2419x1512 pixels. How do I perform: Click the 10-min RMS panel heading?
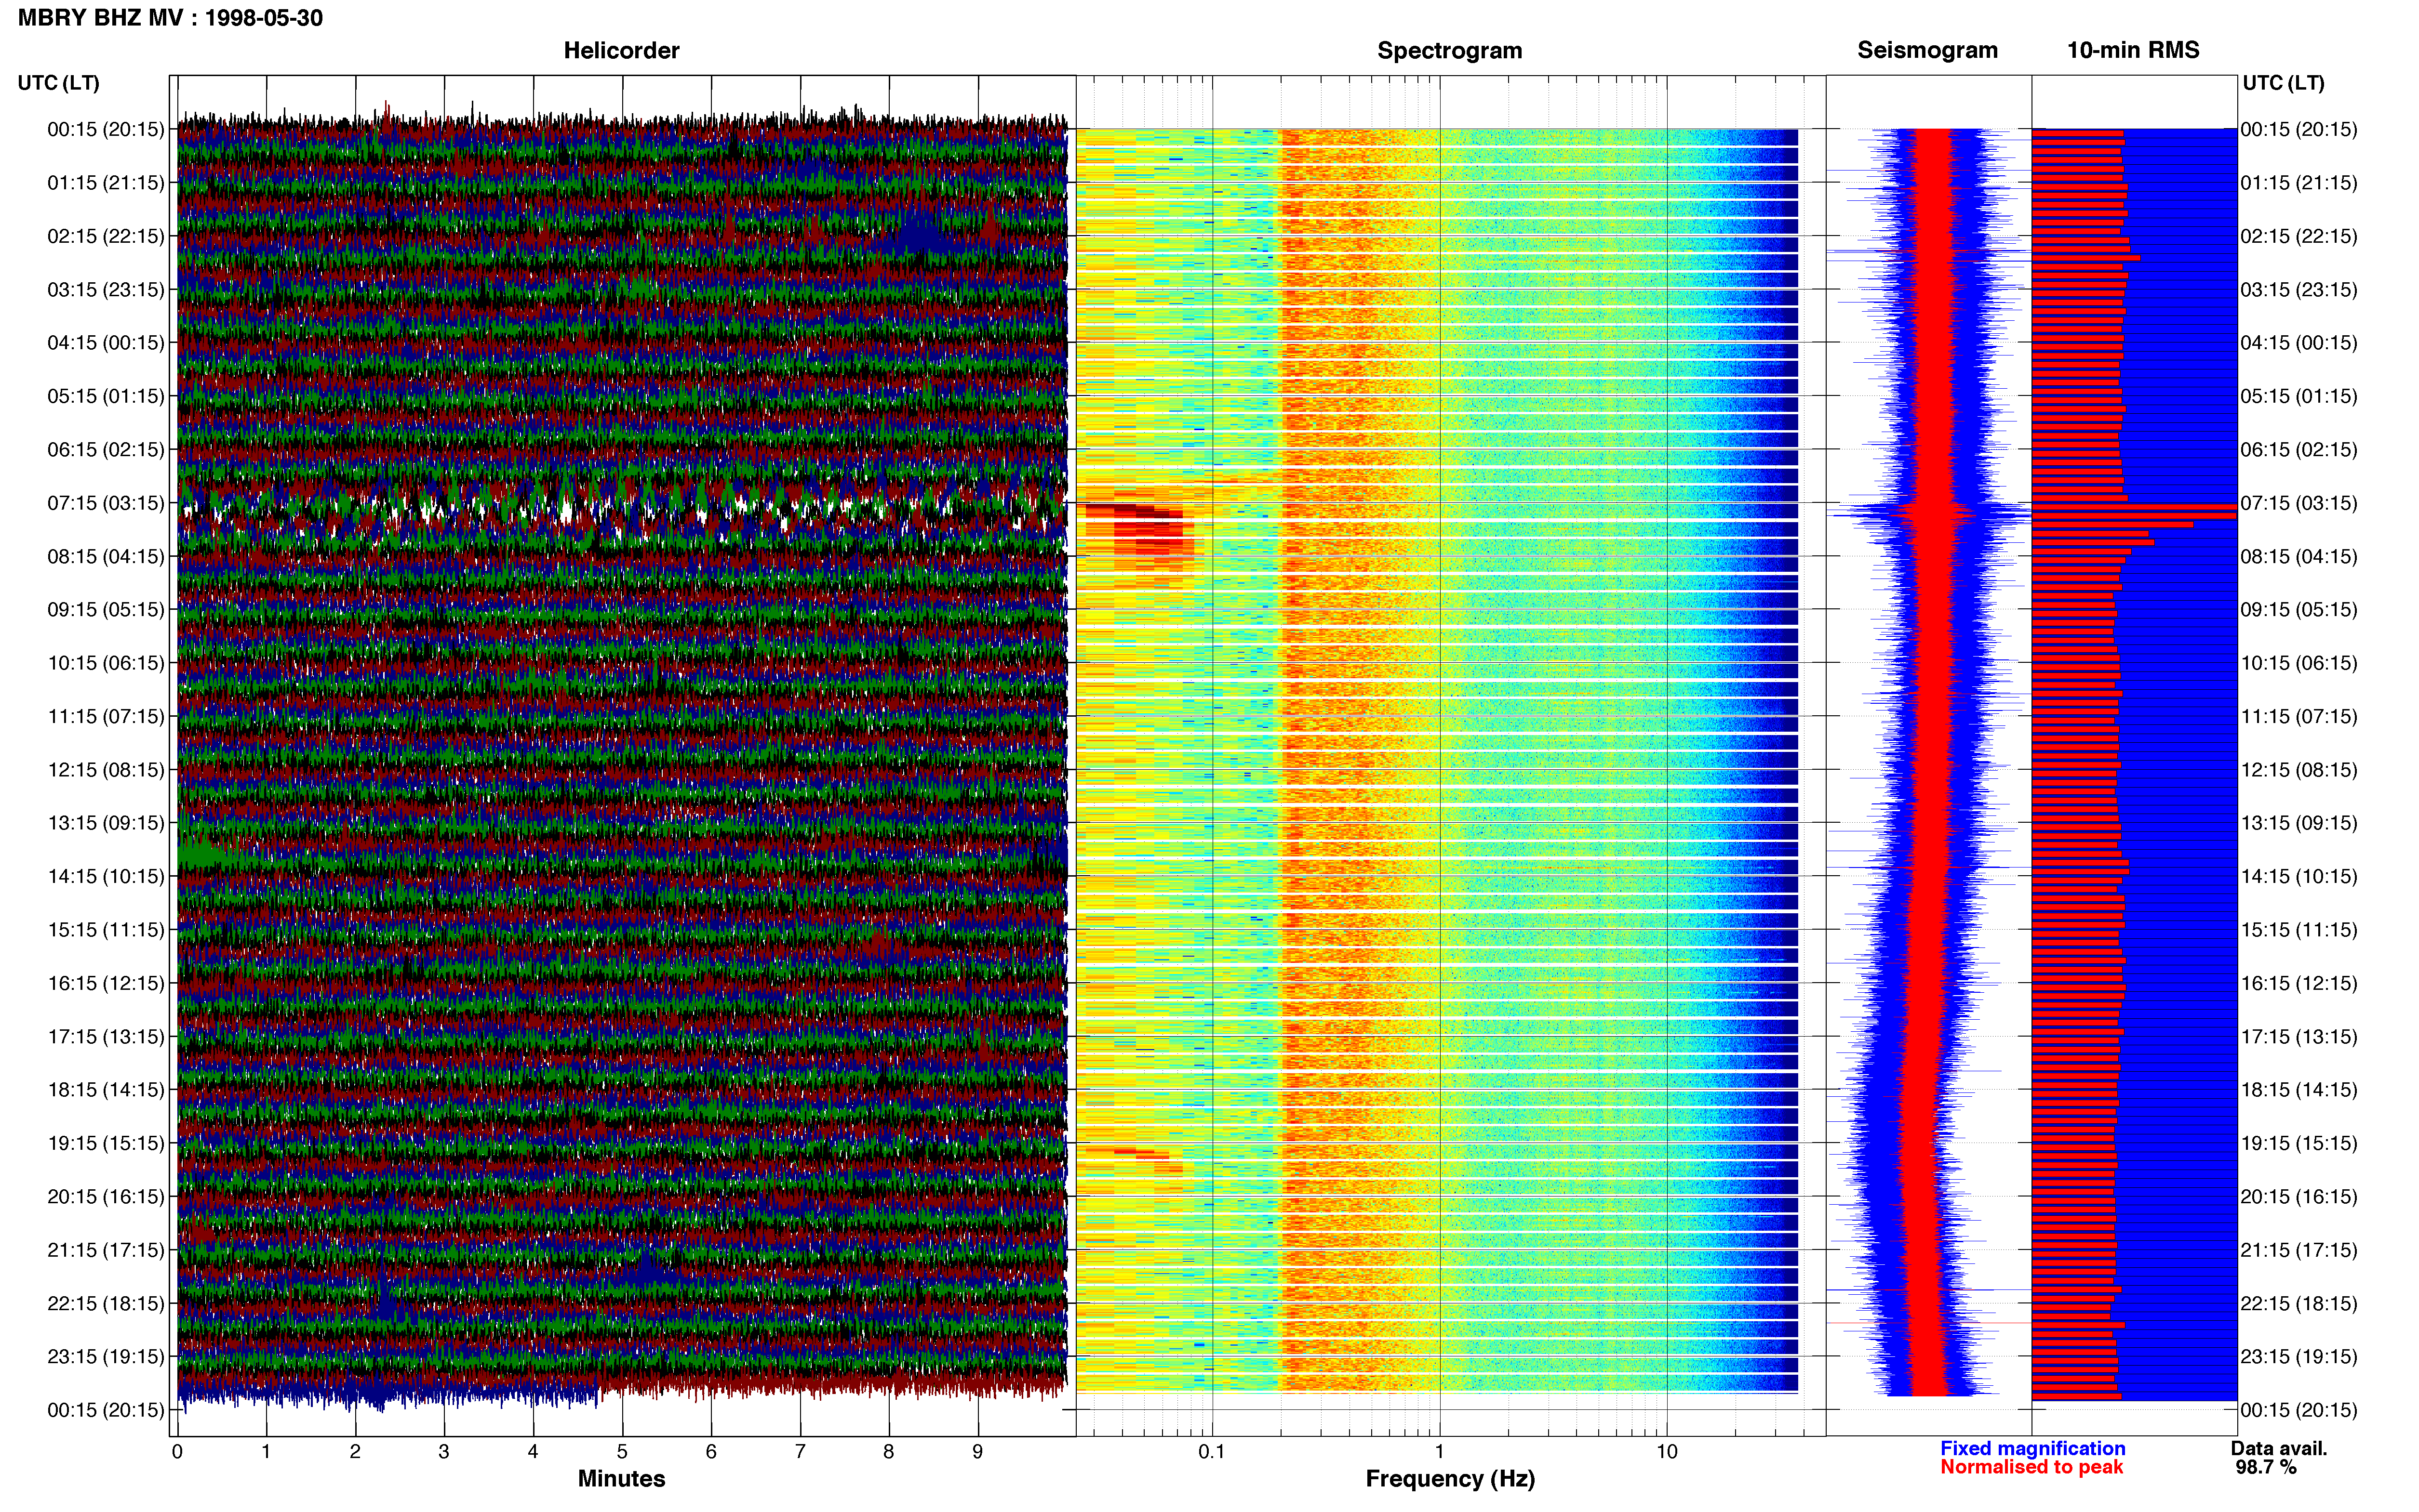click(2133, 50)
